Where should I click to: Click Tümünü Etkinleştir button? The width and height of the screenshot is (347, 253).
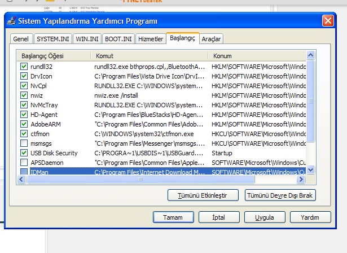203,195
